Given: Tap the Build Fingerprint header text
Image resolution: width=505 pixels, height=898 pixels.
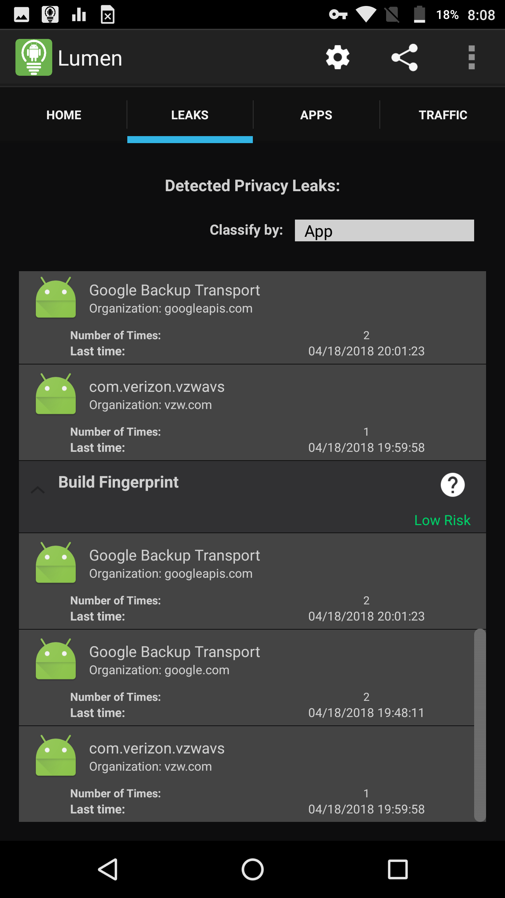Looking at the screenshot, I should coord(119,482).
